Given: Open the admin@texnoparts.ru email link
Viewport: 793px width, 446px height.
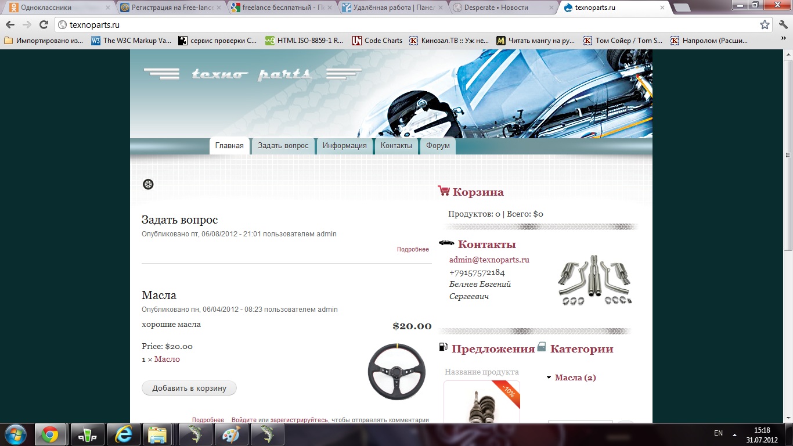Looking at the screenshot, I should click(489, 260).
